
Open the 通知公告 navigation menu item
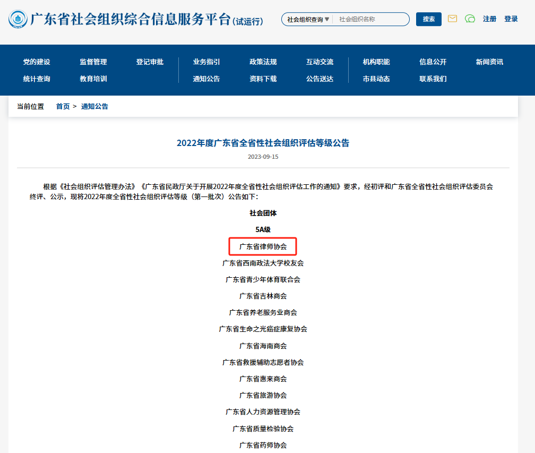(206, 79)
